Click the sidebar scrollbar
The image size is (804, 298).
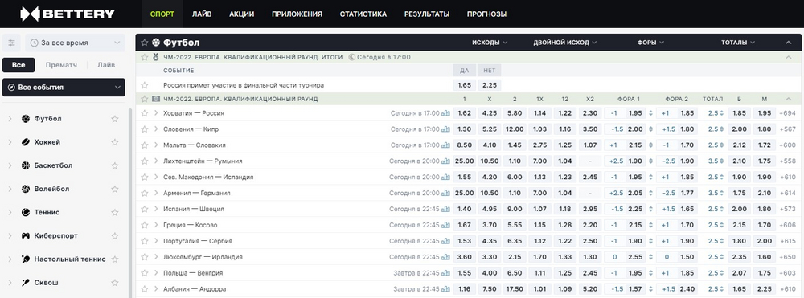pyautogui.click(x=129, y=202)
